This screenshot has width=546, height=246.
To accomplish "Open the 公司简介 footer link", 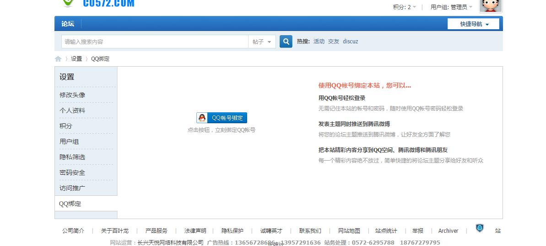I will coord(73,231).
